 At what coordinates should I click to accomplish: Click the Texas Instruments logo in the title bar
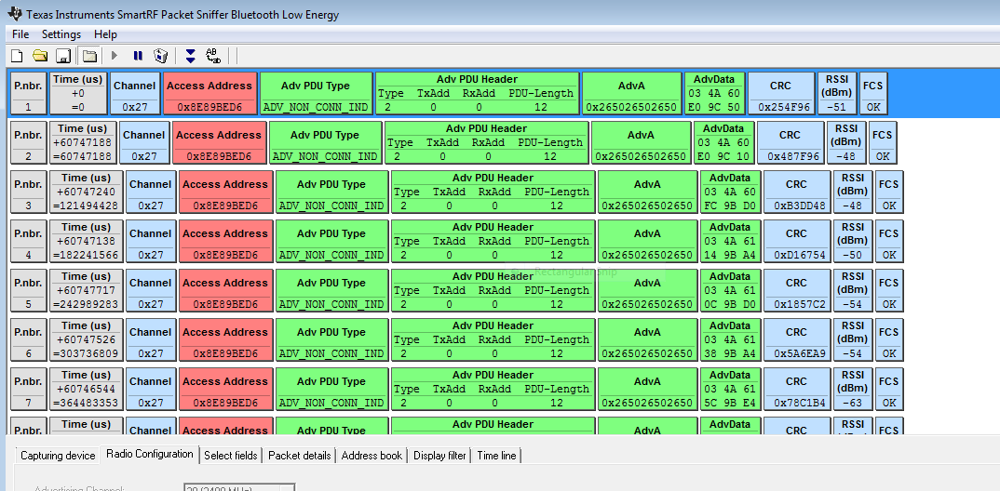coord(15,14)
